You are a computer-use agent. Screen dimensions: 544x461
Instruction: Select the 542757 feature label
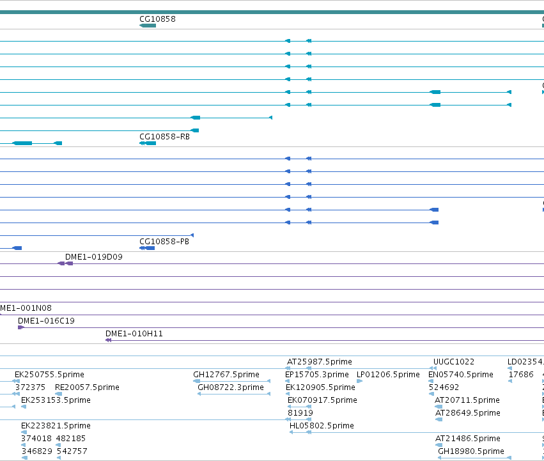click(x=72, y=451)
